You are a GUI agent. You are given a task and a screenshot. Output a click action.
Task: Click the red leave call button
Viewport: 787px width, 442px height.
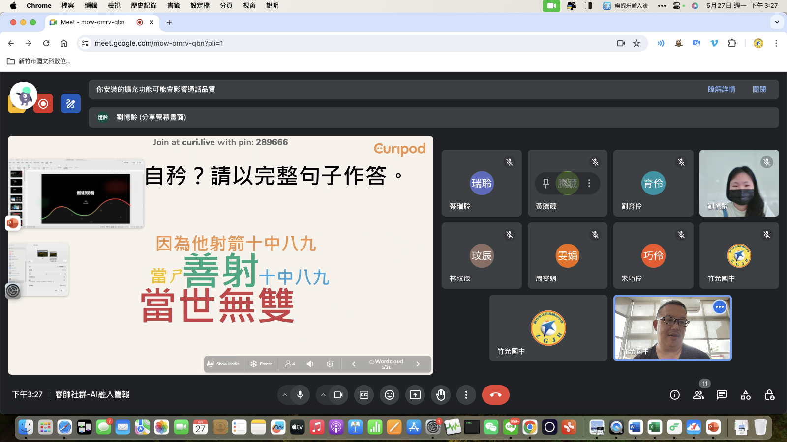[495, 395]
